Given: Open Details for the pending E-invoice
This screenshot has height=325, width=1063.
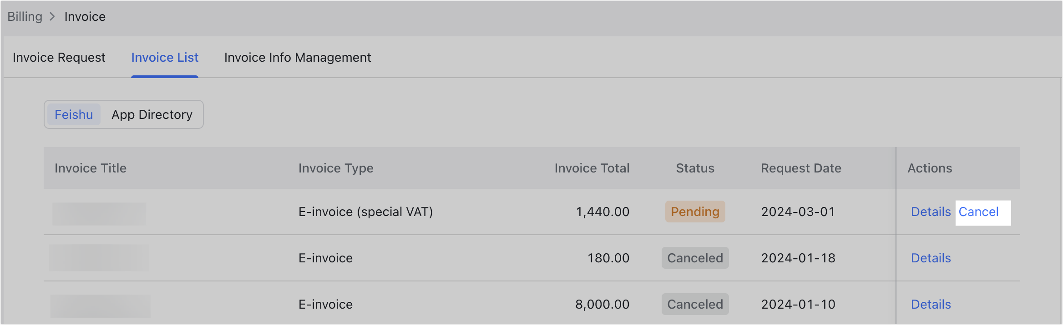Looking at the screenshot, I should click(931, 212).
